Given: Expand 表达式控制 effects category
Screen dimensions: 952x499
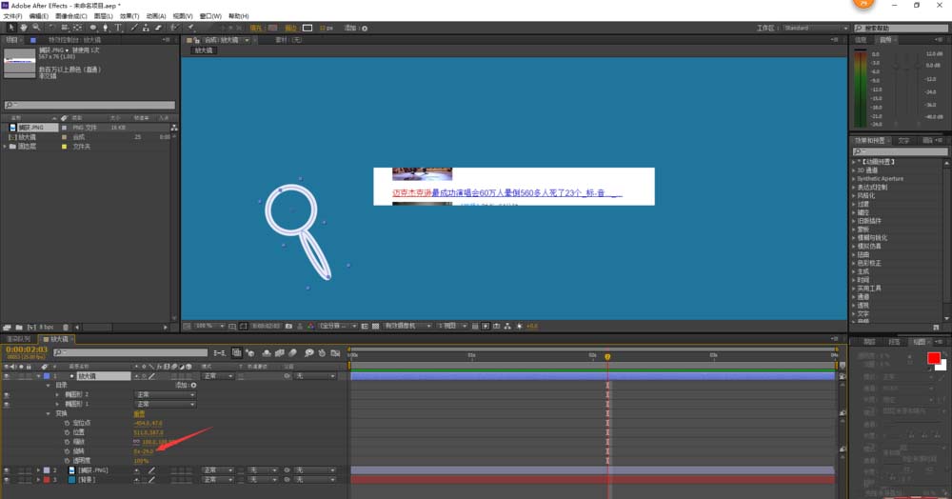Looking at the screenshot, I should pos(853,187).
